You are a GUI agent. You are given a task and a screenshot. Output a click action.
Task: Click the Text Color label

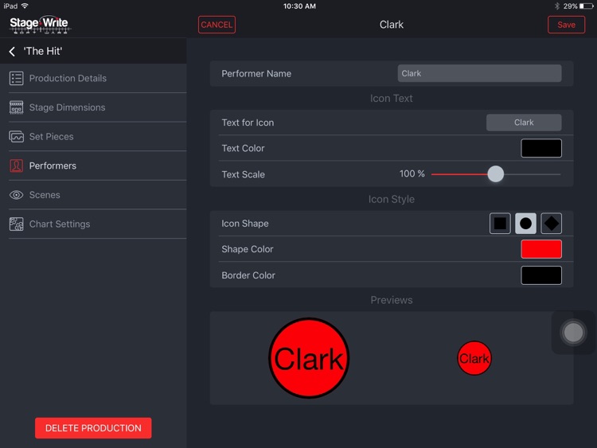click(243, 148)
